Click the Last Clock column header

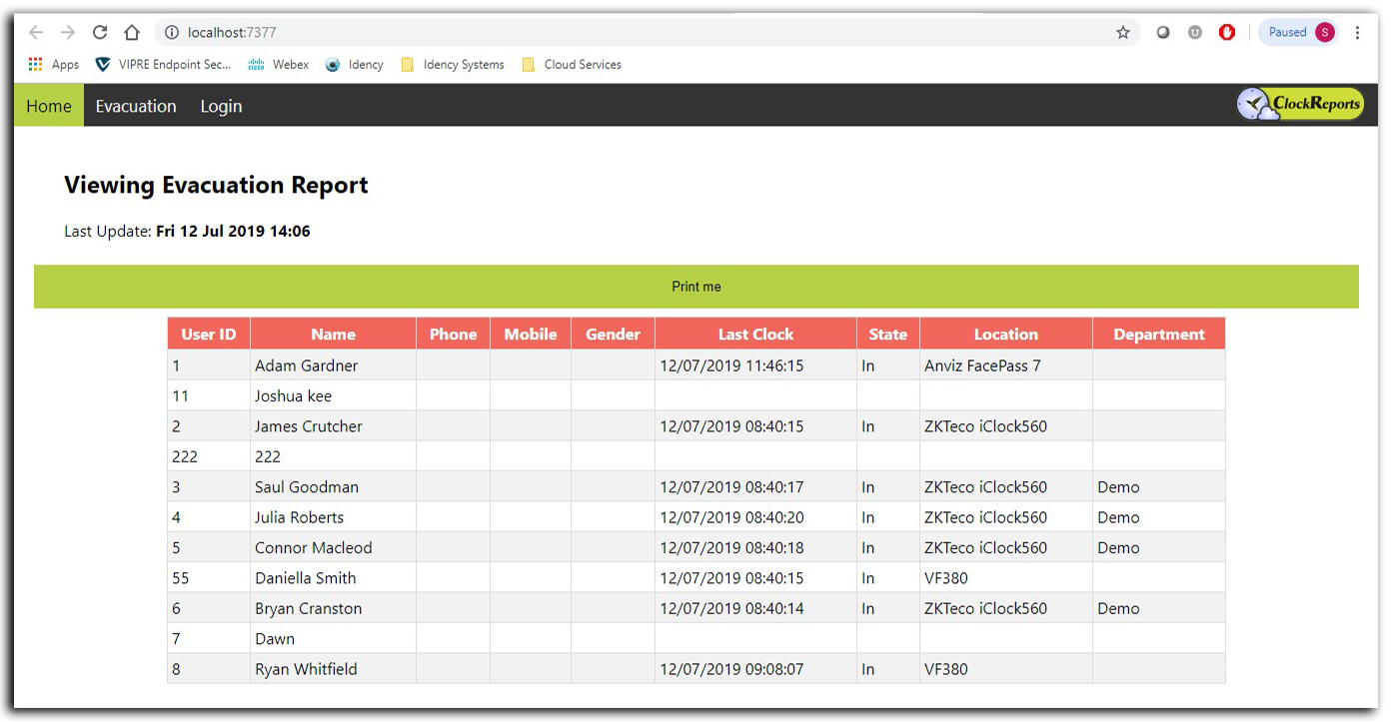pyautogui.click(x=755, y=335)
